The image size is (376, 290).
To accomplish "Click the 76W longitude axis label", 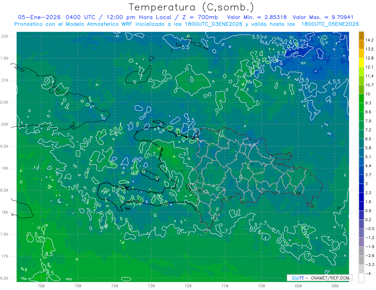I will click(x=41, y=286).
